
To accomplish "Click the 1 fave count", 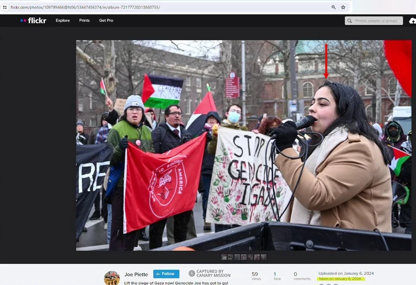I will pyautogui.click(x=275, y=274).
